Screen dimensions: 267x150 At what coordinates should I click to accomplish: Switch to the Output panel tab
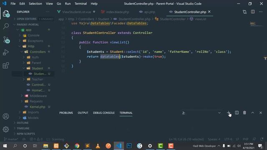pyautogui.click(x=83, y=113)
